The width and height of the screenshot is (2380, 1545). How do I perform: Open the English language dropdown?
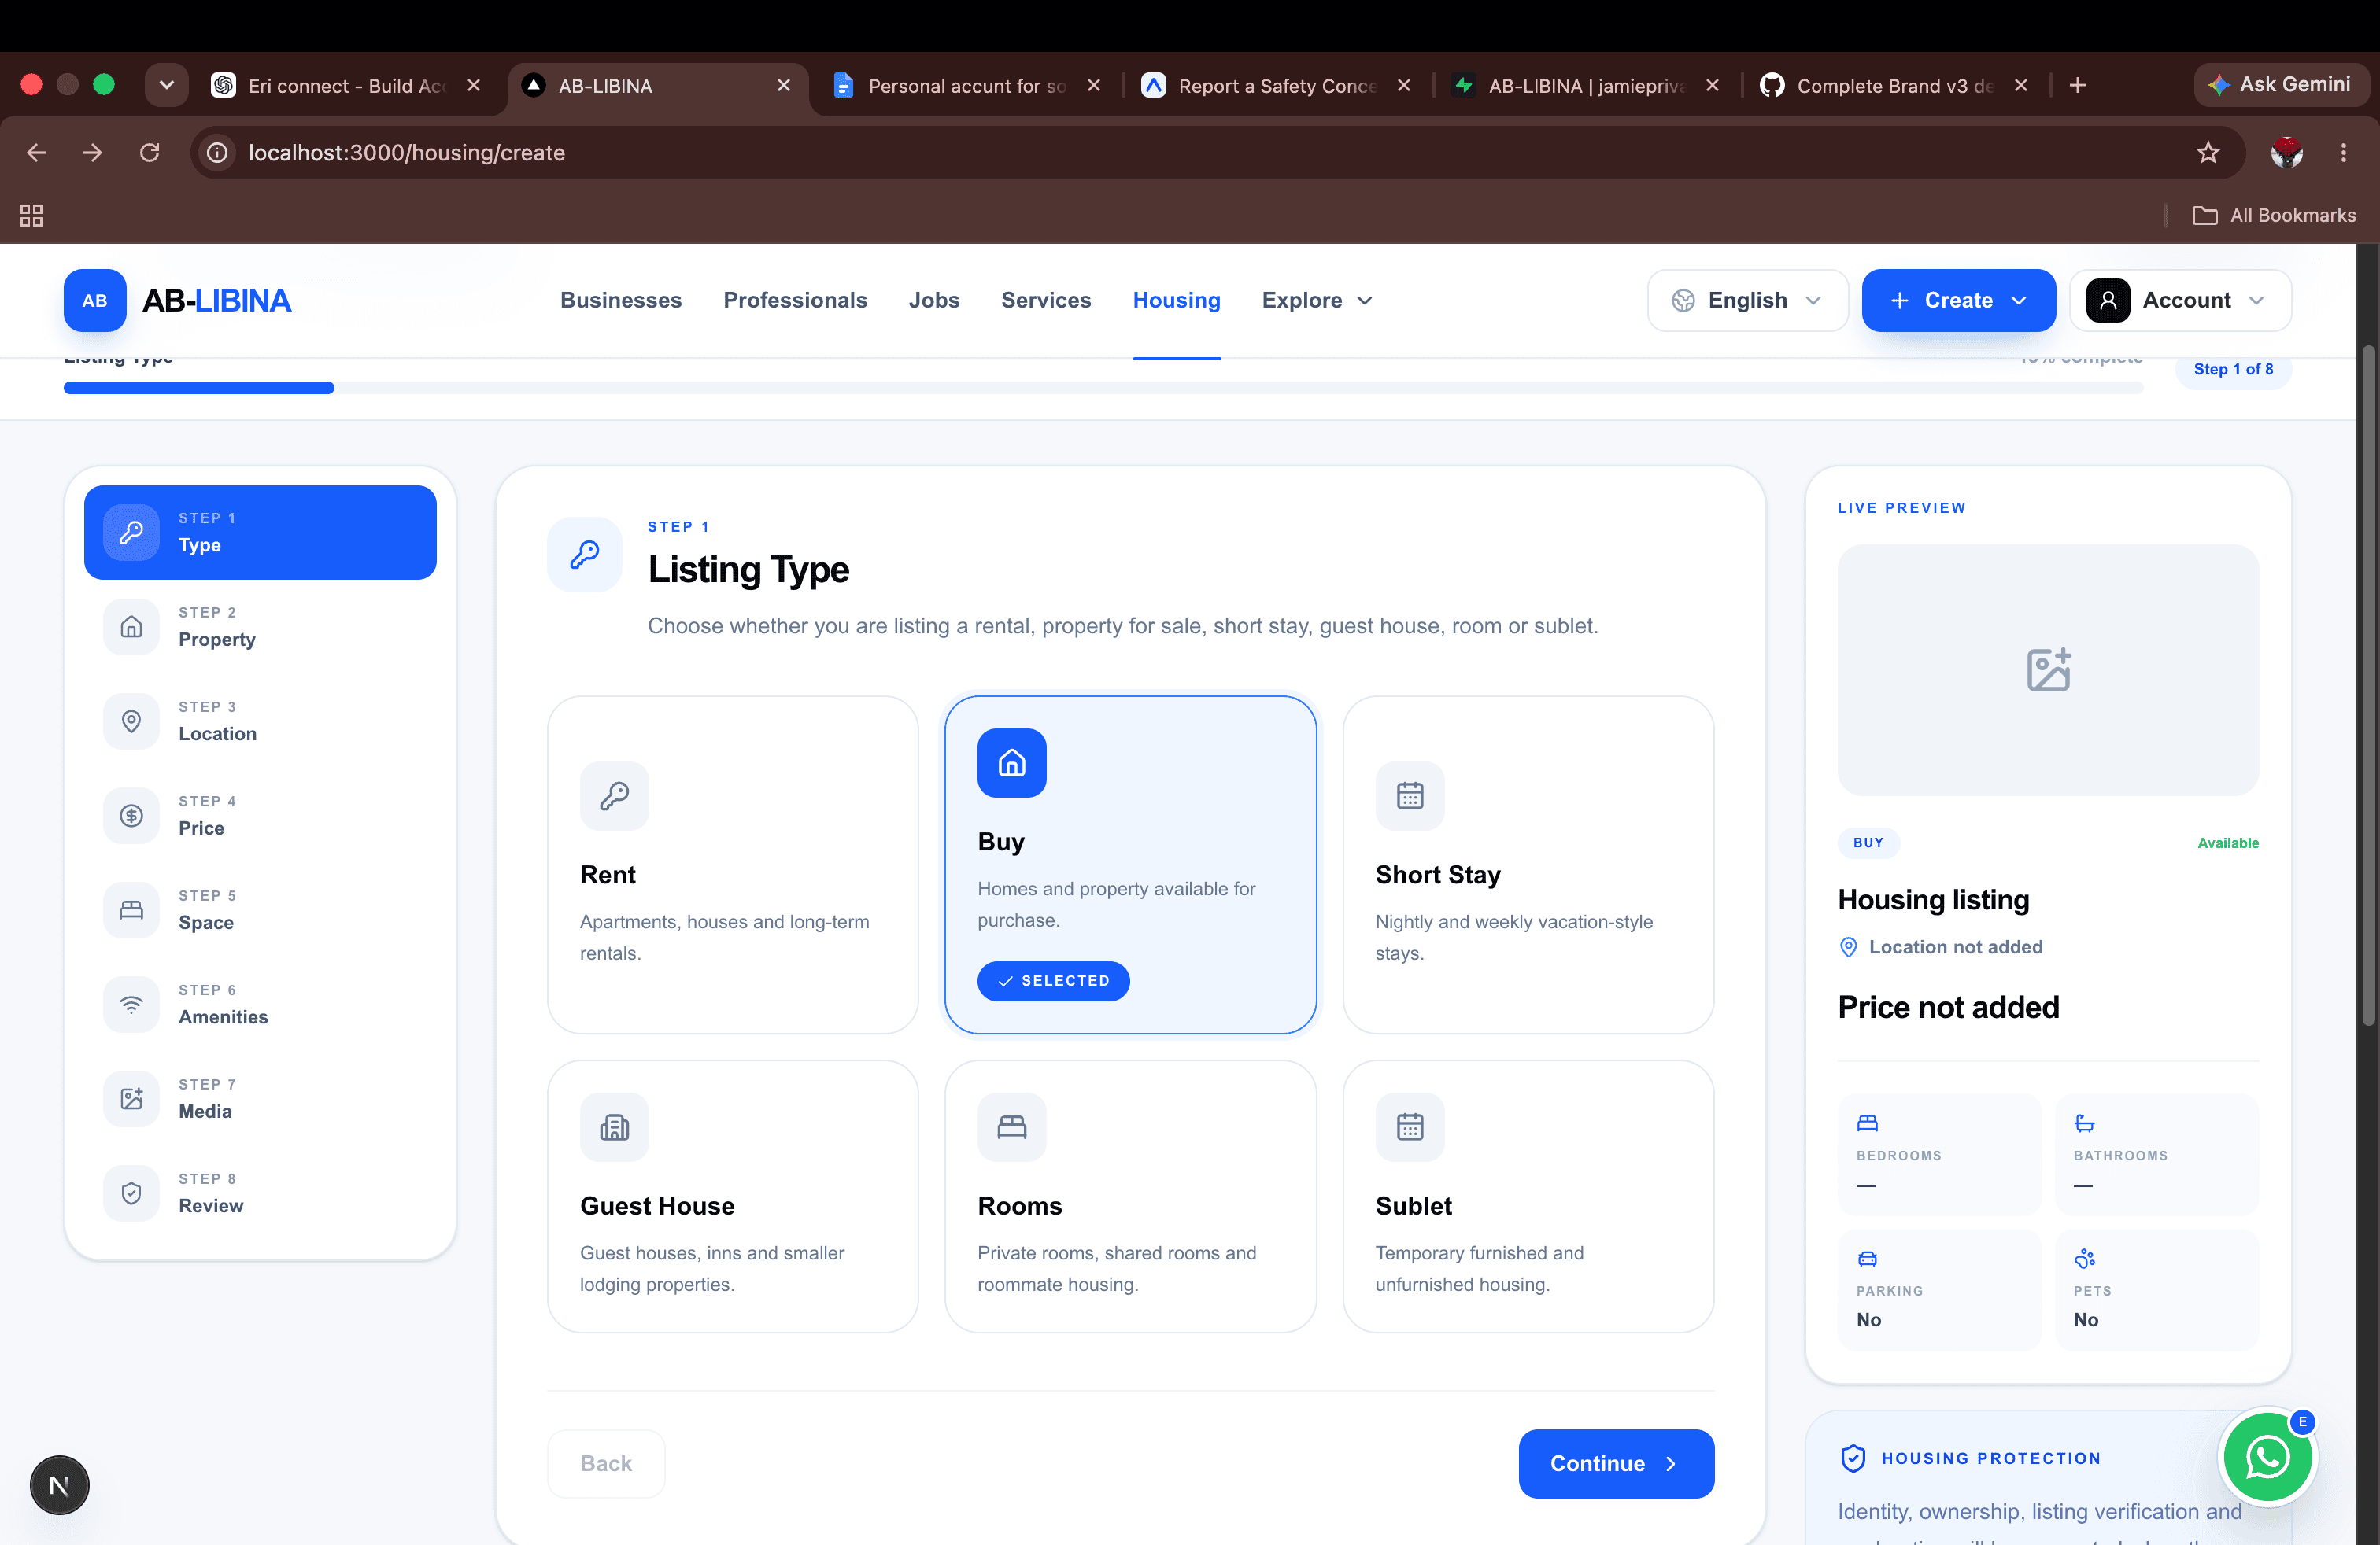[1747, 300]
